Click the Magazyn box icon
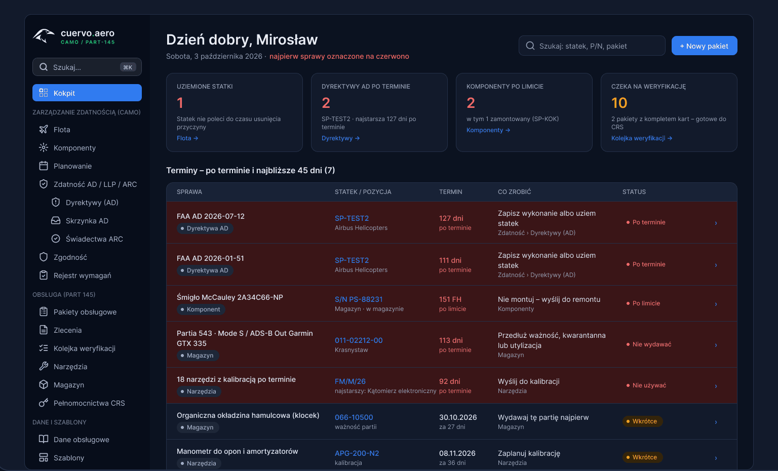Viewport: 778px width, 471px height. point(44,385)
